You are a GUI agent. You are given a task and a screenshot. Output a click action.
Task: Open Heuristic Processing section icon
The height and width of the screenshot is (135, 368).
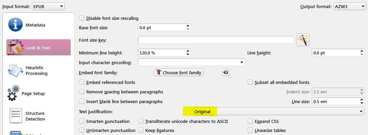(x=15, y=71)
